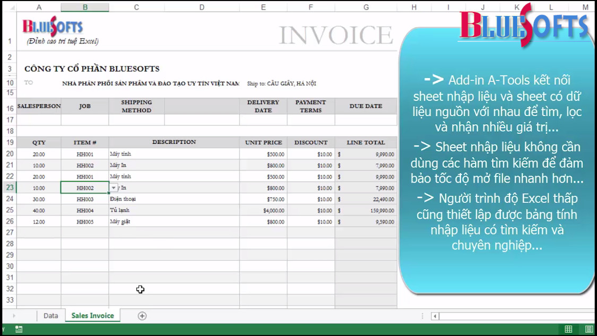Viewport: 597px width, 336px height.
Task: Select column D header
Action: (x=202, y=7)
